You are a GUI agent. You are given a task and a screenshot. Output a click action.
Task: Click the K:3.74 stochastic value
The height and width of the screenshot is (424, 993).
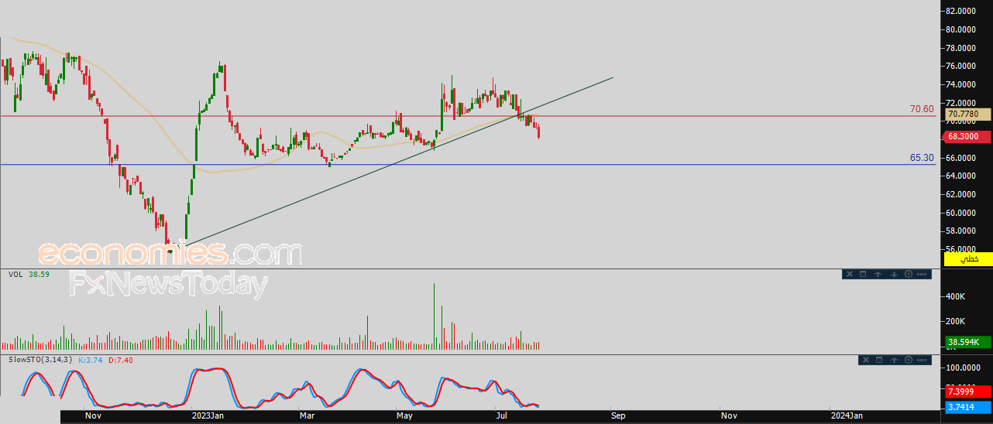click(x=90, y=360)
